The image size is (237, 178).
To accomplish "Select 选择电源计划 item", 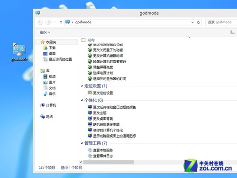I will [103, 73].
